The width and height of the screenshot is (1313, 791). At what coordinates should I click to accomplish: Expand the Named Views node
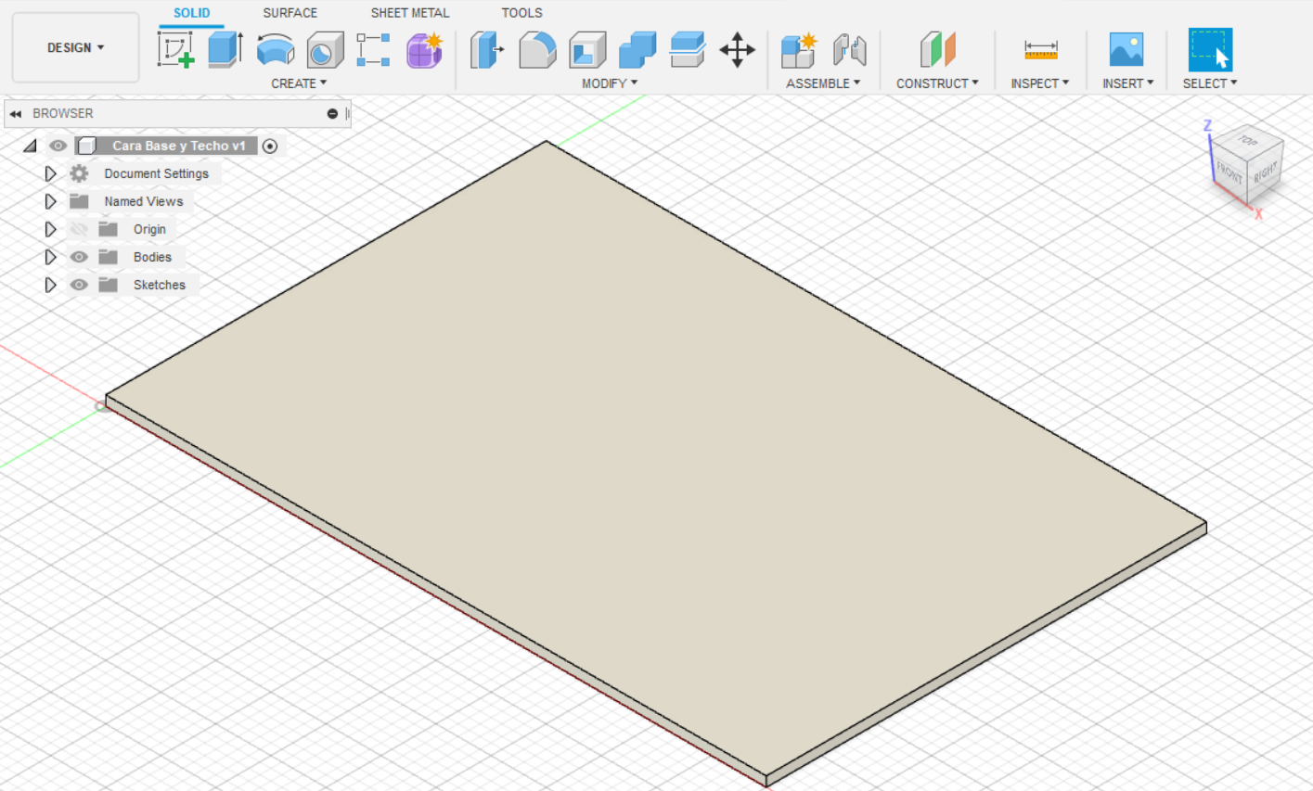pos(50,201)
